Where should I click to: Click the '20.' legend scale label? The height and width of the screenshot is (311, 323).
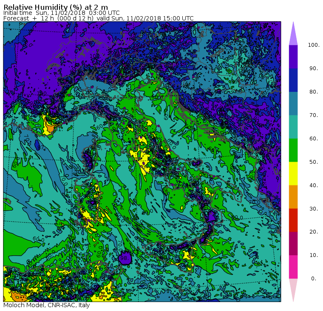pyautogui.click(x=314, y=232)
